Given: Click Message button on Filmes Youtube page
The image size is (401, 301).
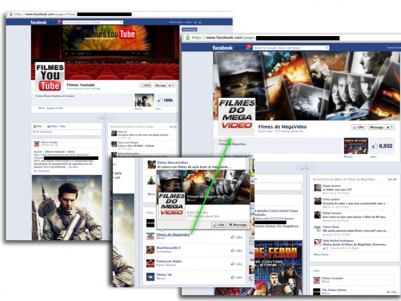Looking at the screenshot, I should point(160,85).
